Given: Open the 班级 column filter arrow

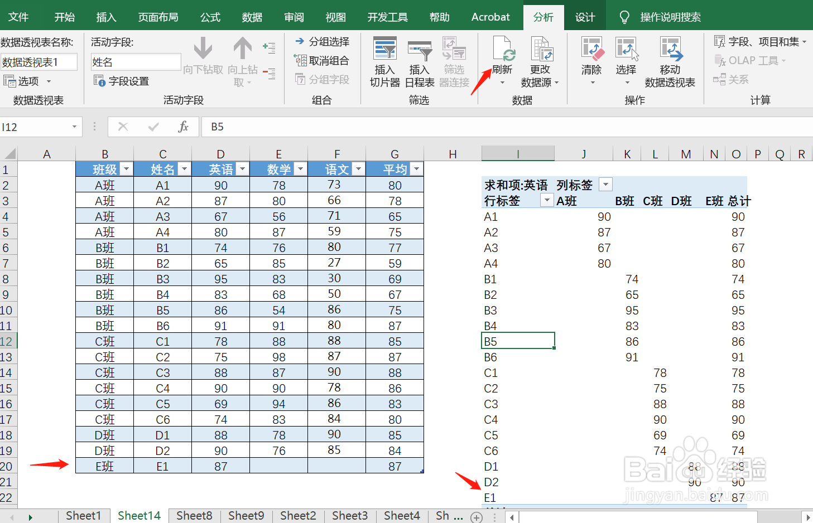Looking at the screenshot, I should click(127, 168).
